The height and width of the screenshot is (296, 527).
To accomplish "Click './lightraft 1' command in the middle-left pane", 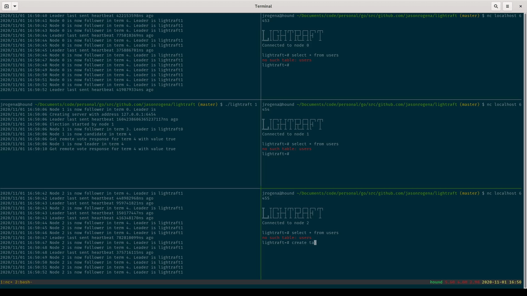I will pyautogui.click(x=241, y=104).
